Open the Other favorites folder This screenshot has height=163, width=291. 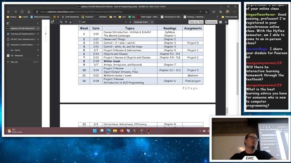(229, 17)
